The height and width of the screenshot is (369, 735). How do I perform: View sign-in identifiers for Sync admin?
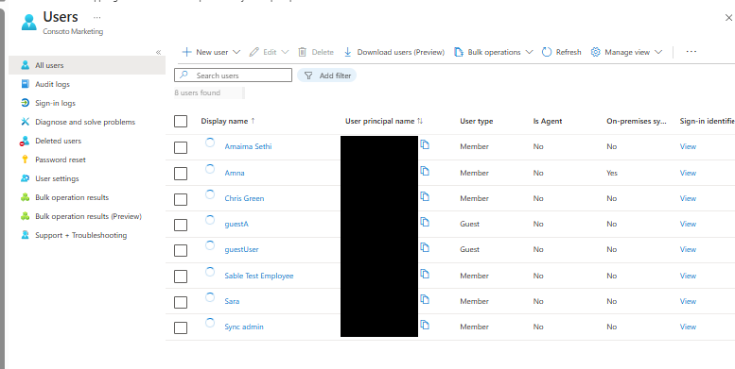688,327
